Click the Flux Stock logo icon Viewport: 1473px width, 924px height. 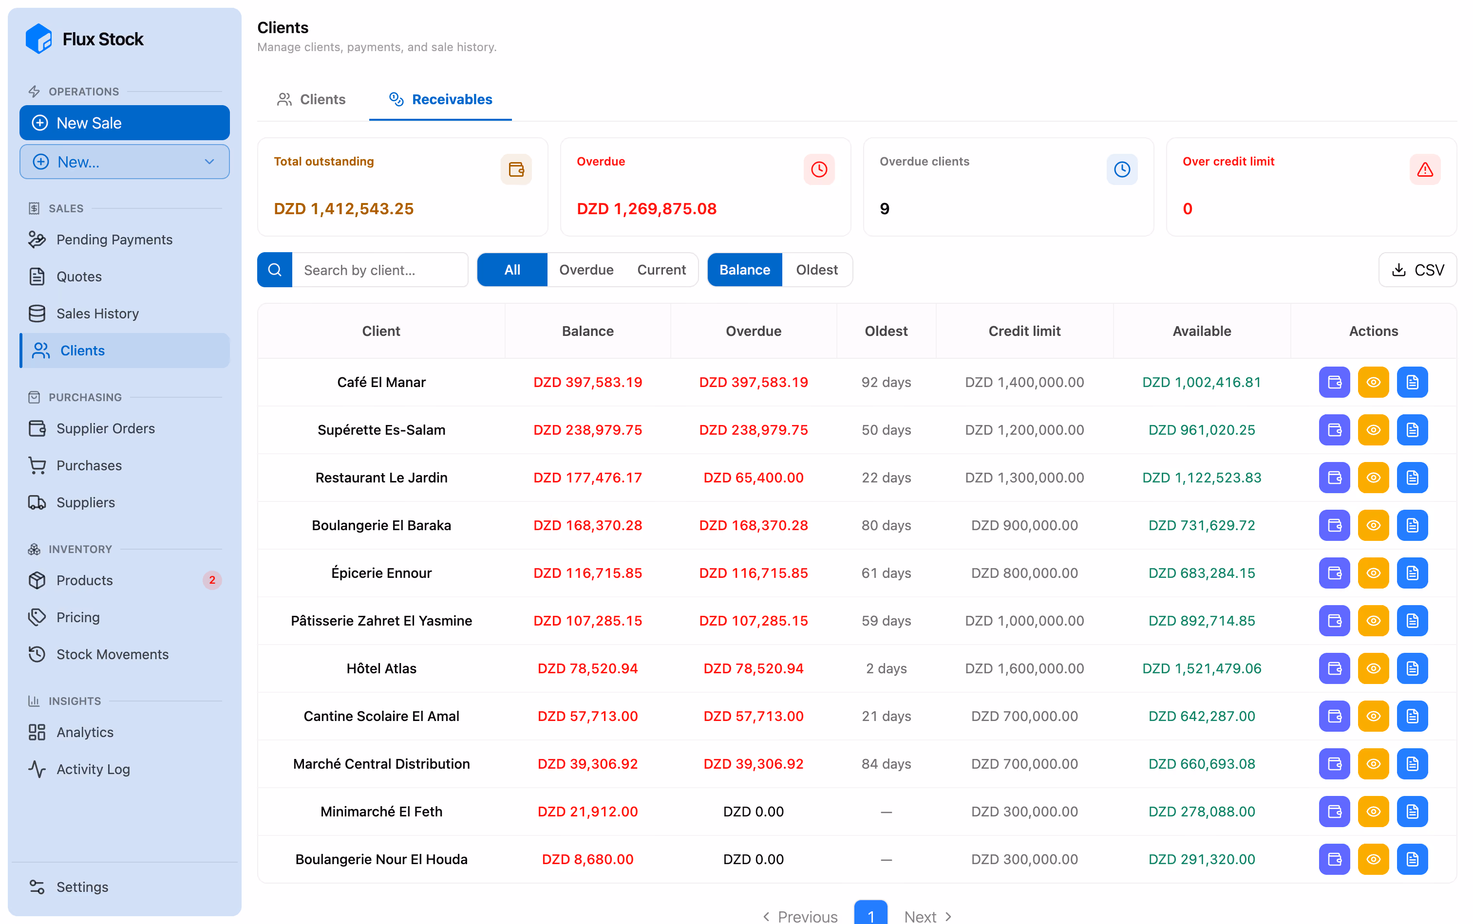point(38,39)
